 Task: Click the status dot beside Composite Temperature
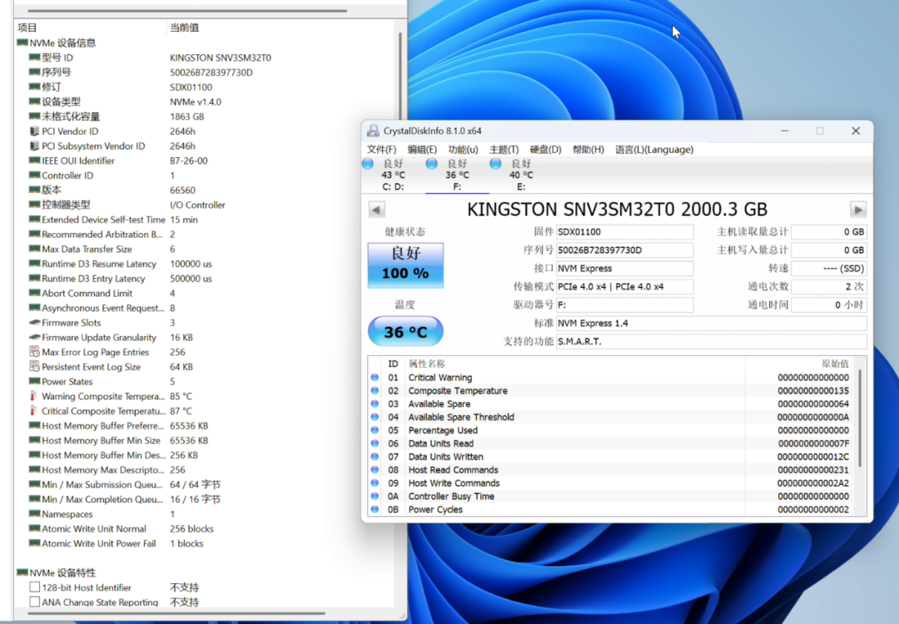375,391
